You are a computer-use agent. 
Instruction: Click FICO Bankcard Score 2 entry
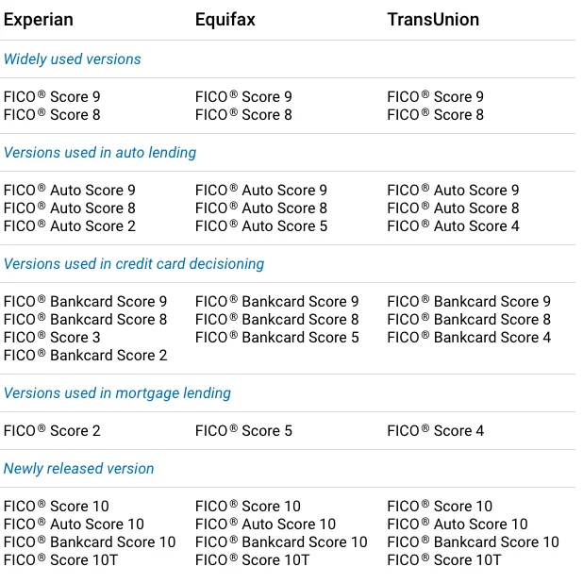coord(86,356)
